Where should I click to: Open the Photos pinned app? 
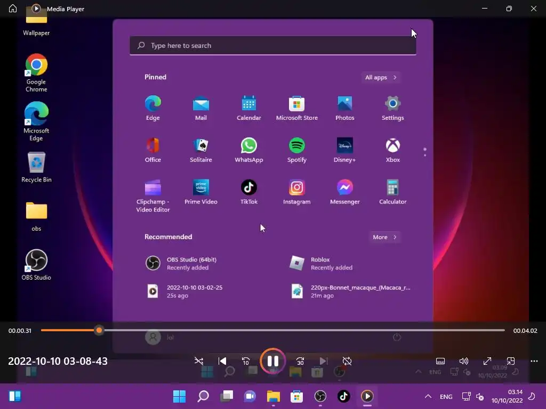(345, 108)
